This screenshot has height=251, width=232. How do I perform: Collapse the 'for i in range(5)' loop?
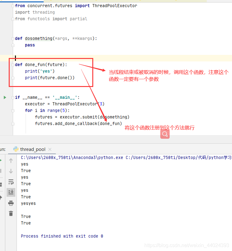click(13, 111)
